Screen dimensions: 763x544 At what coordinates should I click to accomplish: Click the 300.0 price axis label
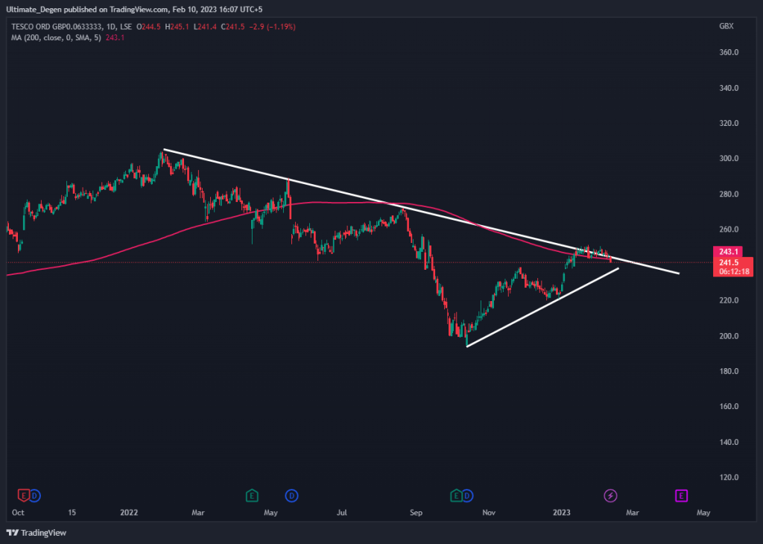click(729, 158)
